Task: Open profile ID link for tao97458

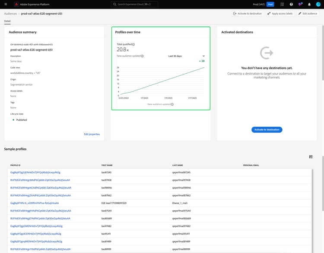Action: (40, 180)
